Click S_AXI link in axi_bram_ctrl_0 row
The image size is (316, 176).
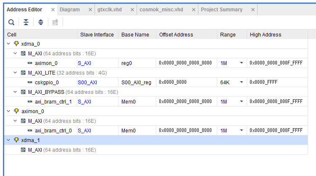pos(84,130)
